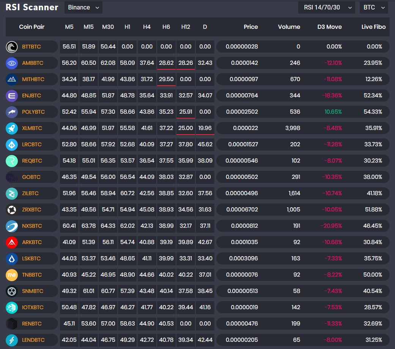Click the XLMBTC rocket icon
Screen dimensions: 395x349
12,128
